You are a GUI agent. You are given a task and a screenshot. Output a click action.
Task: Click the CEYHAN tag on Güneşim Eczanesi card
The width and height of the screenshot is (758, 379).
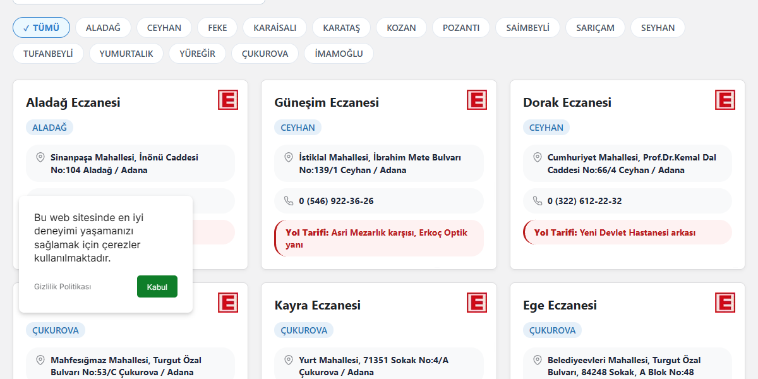[x=298, y=128]
